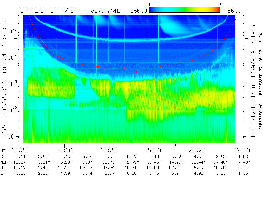Click the right triangle marker above the colorbar
This screenshot has height=200, width=263.
220,4
